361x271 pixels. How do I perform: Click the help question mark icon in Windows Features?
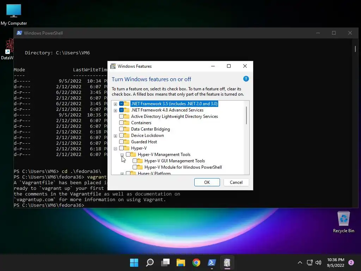click(x=246, y=79)
